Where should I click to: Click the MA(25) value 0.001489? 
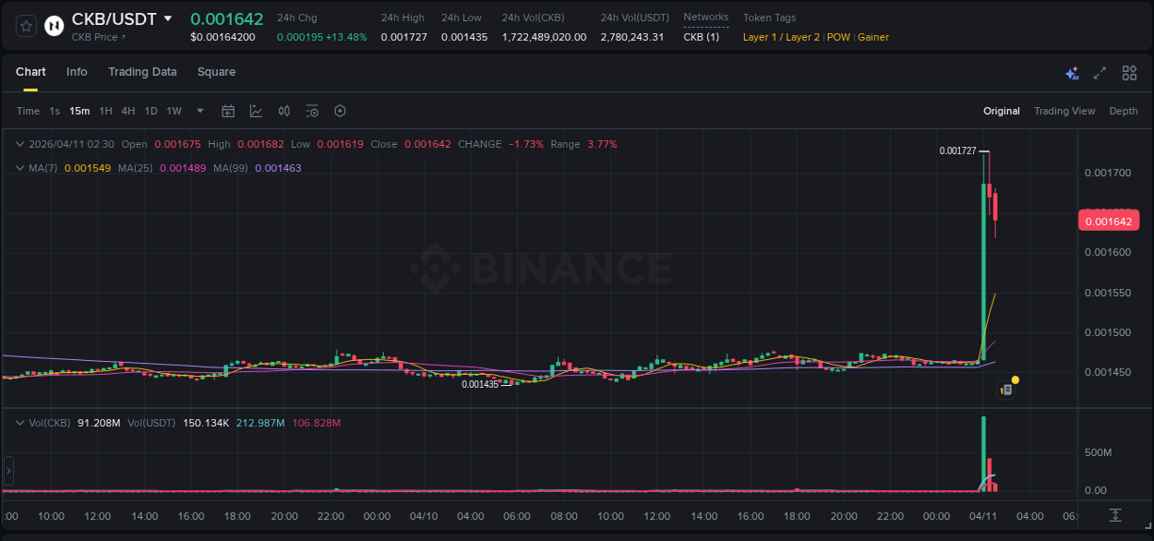pyautogui.click(x=183, y=168)
